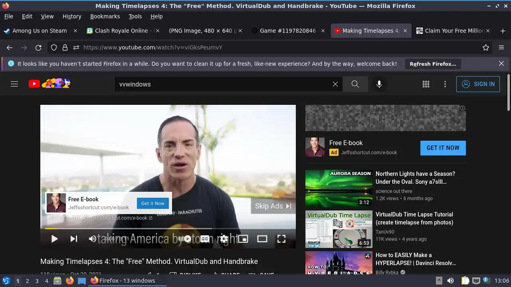Image resolution: width=511 pixels, height=287 pixels.
Task: Activate miniplayer mode
Action: click(x=243, y=239)
